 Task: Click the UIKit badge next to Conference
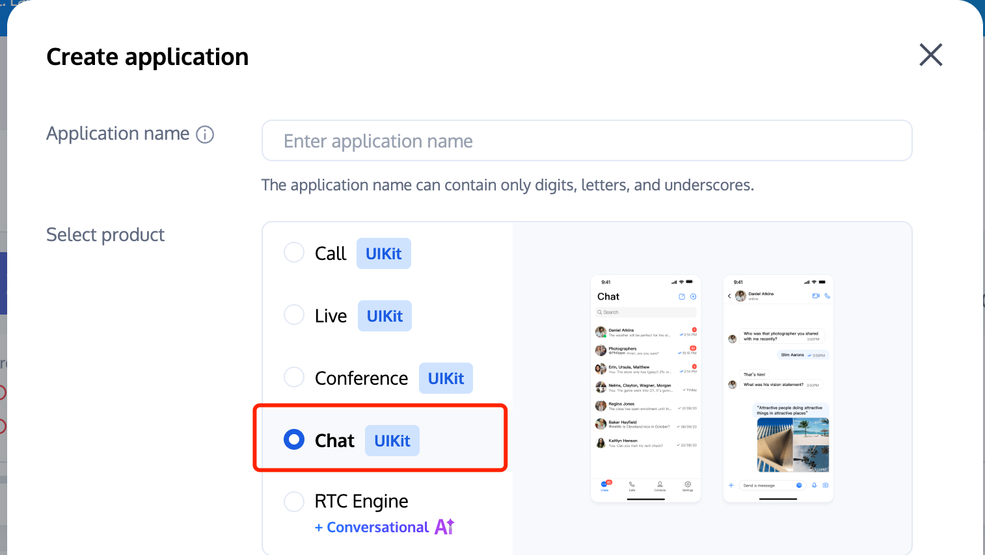point(446,378)
